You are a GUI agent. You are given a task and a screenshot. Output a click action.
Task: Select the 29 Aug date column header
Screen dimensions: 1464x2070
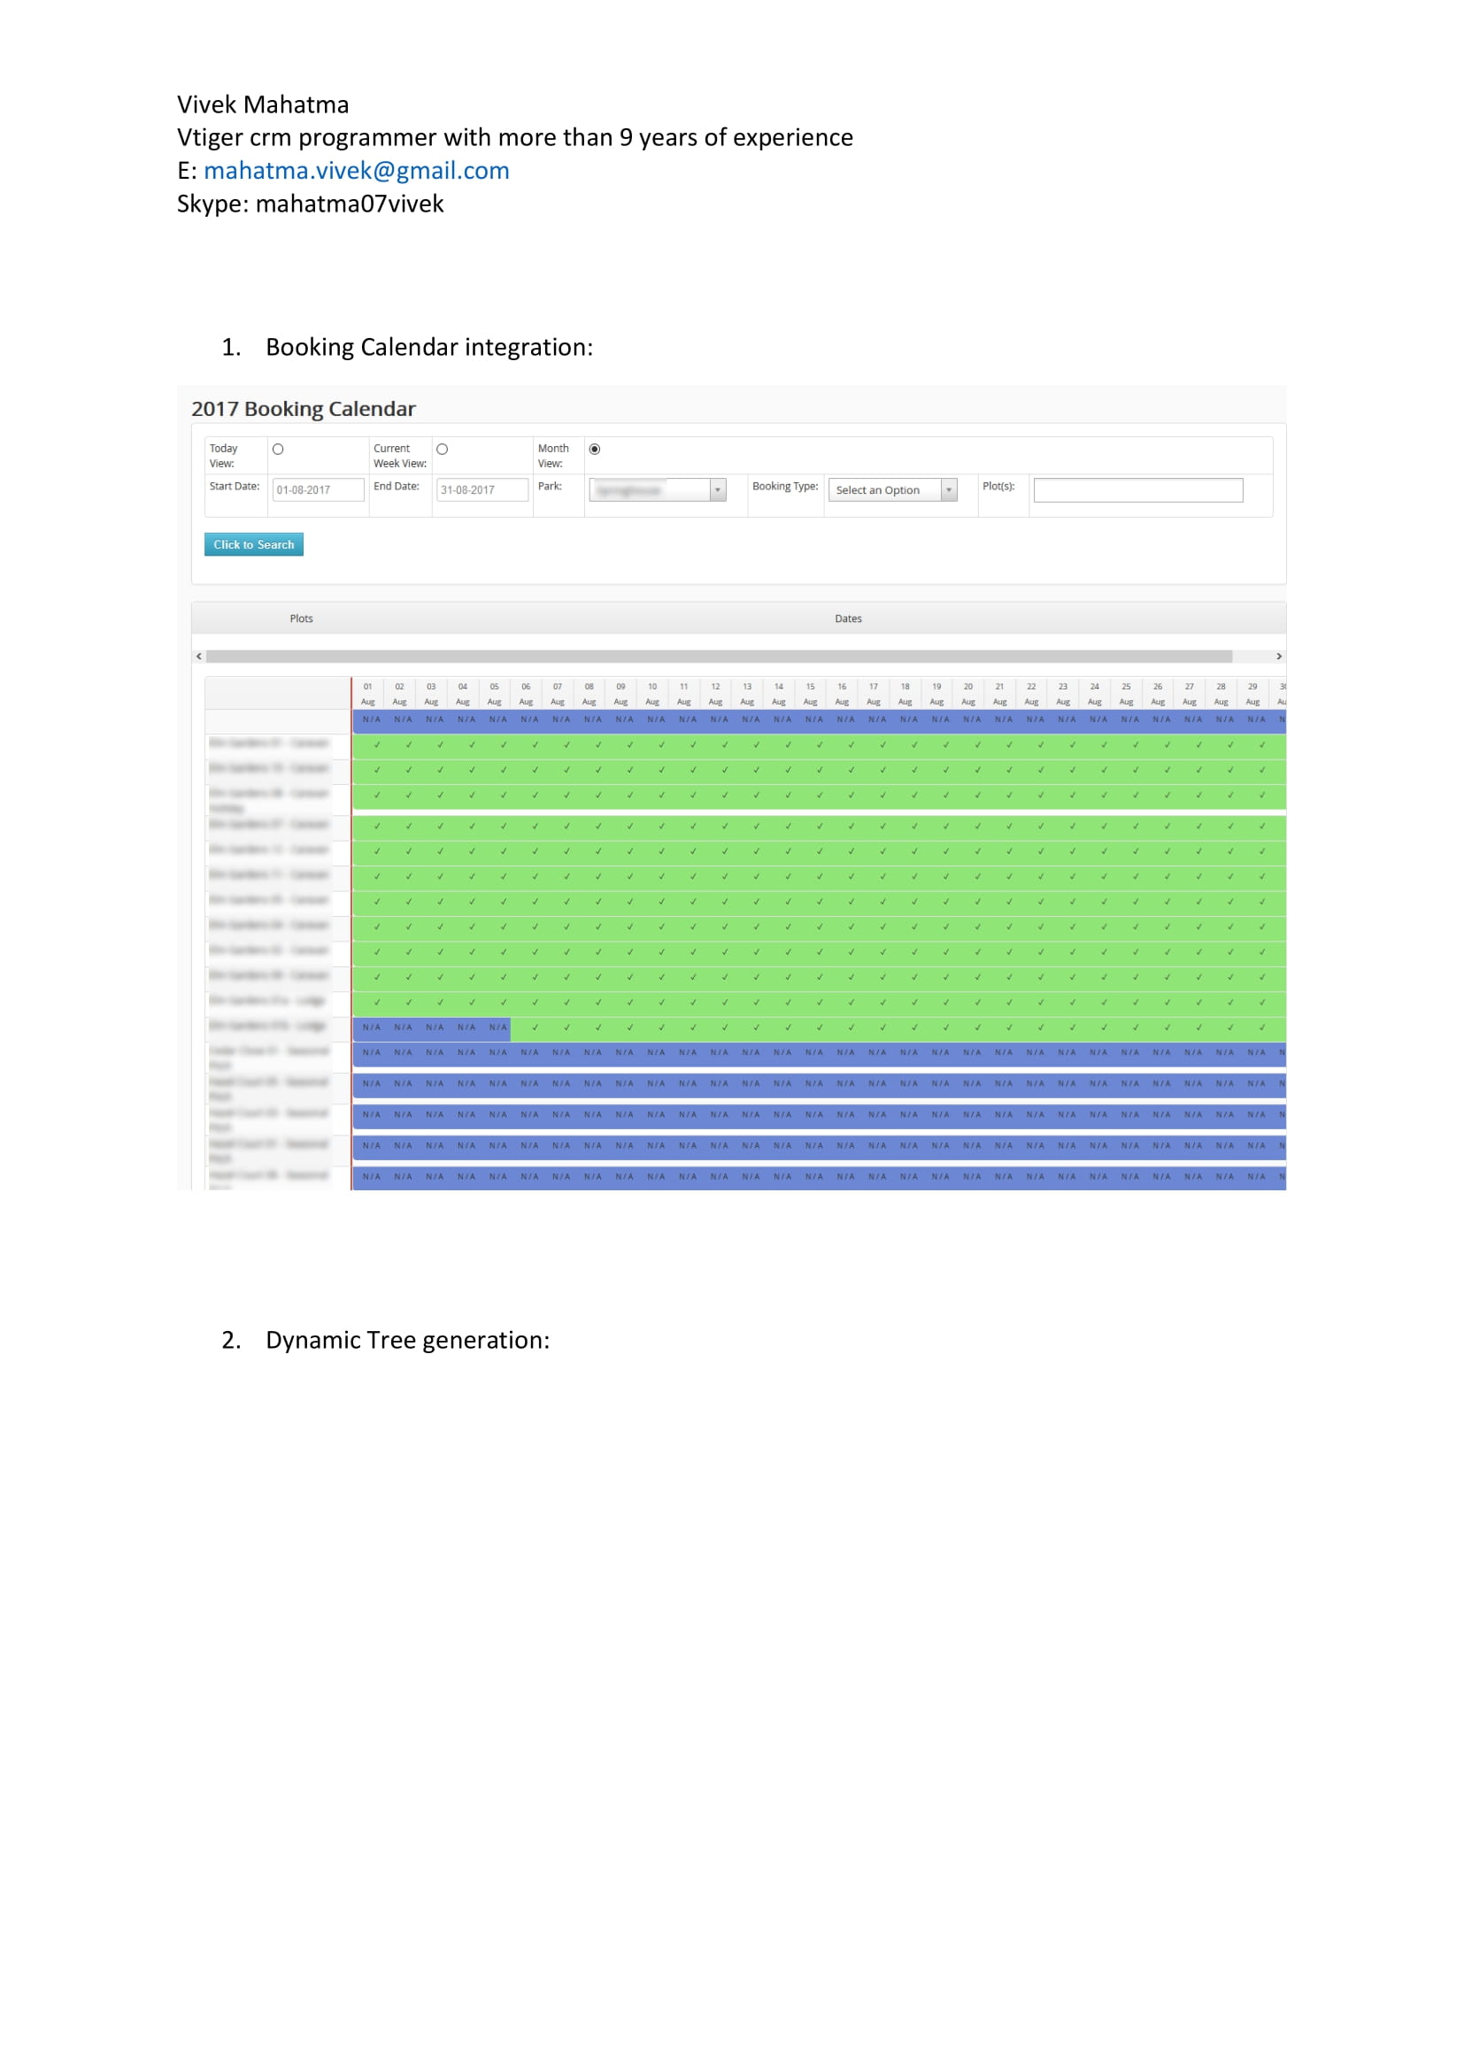point(1252,693)
